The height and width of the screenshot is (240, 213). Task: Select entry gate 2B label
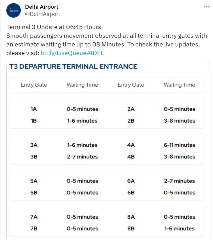point(131,121)
